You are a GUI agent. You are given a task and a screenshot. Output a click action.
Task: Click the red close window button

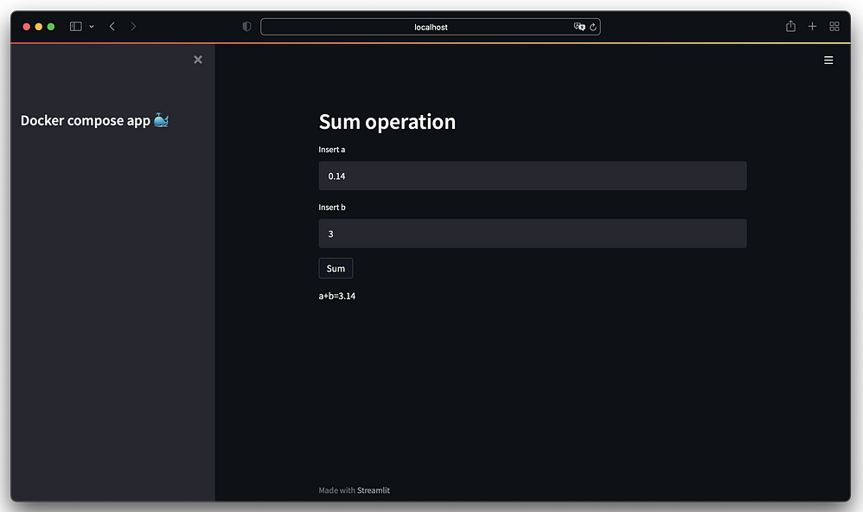click(27, 27)
